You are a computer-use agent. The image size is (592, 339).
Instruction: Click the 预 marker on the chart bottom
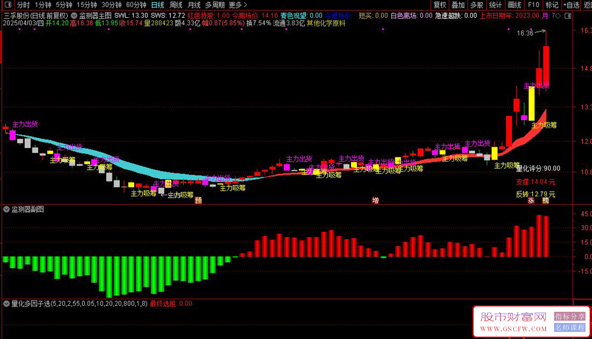198,201
